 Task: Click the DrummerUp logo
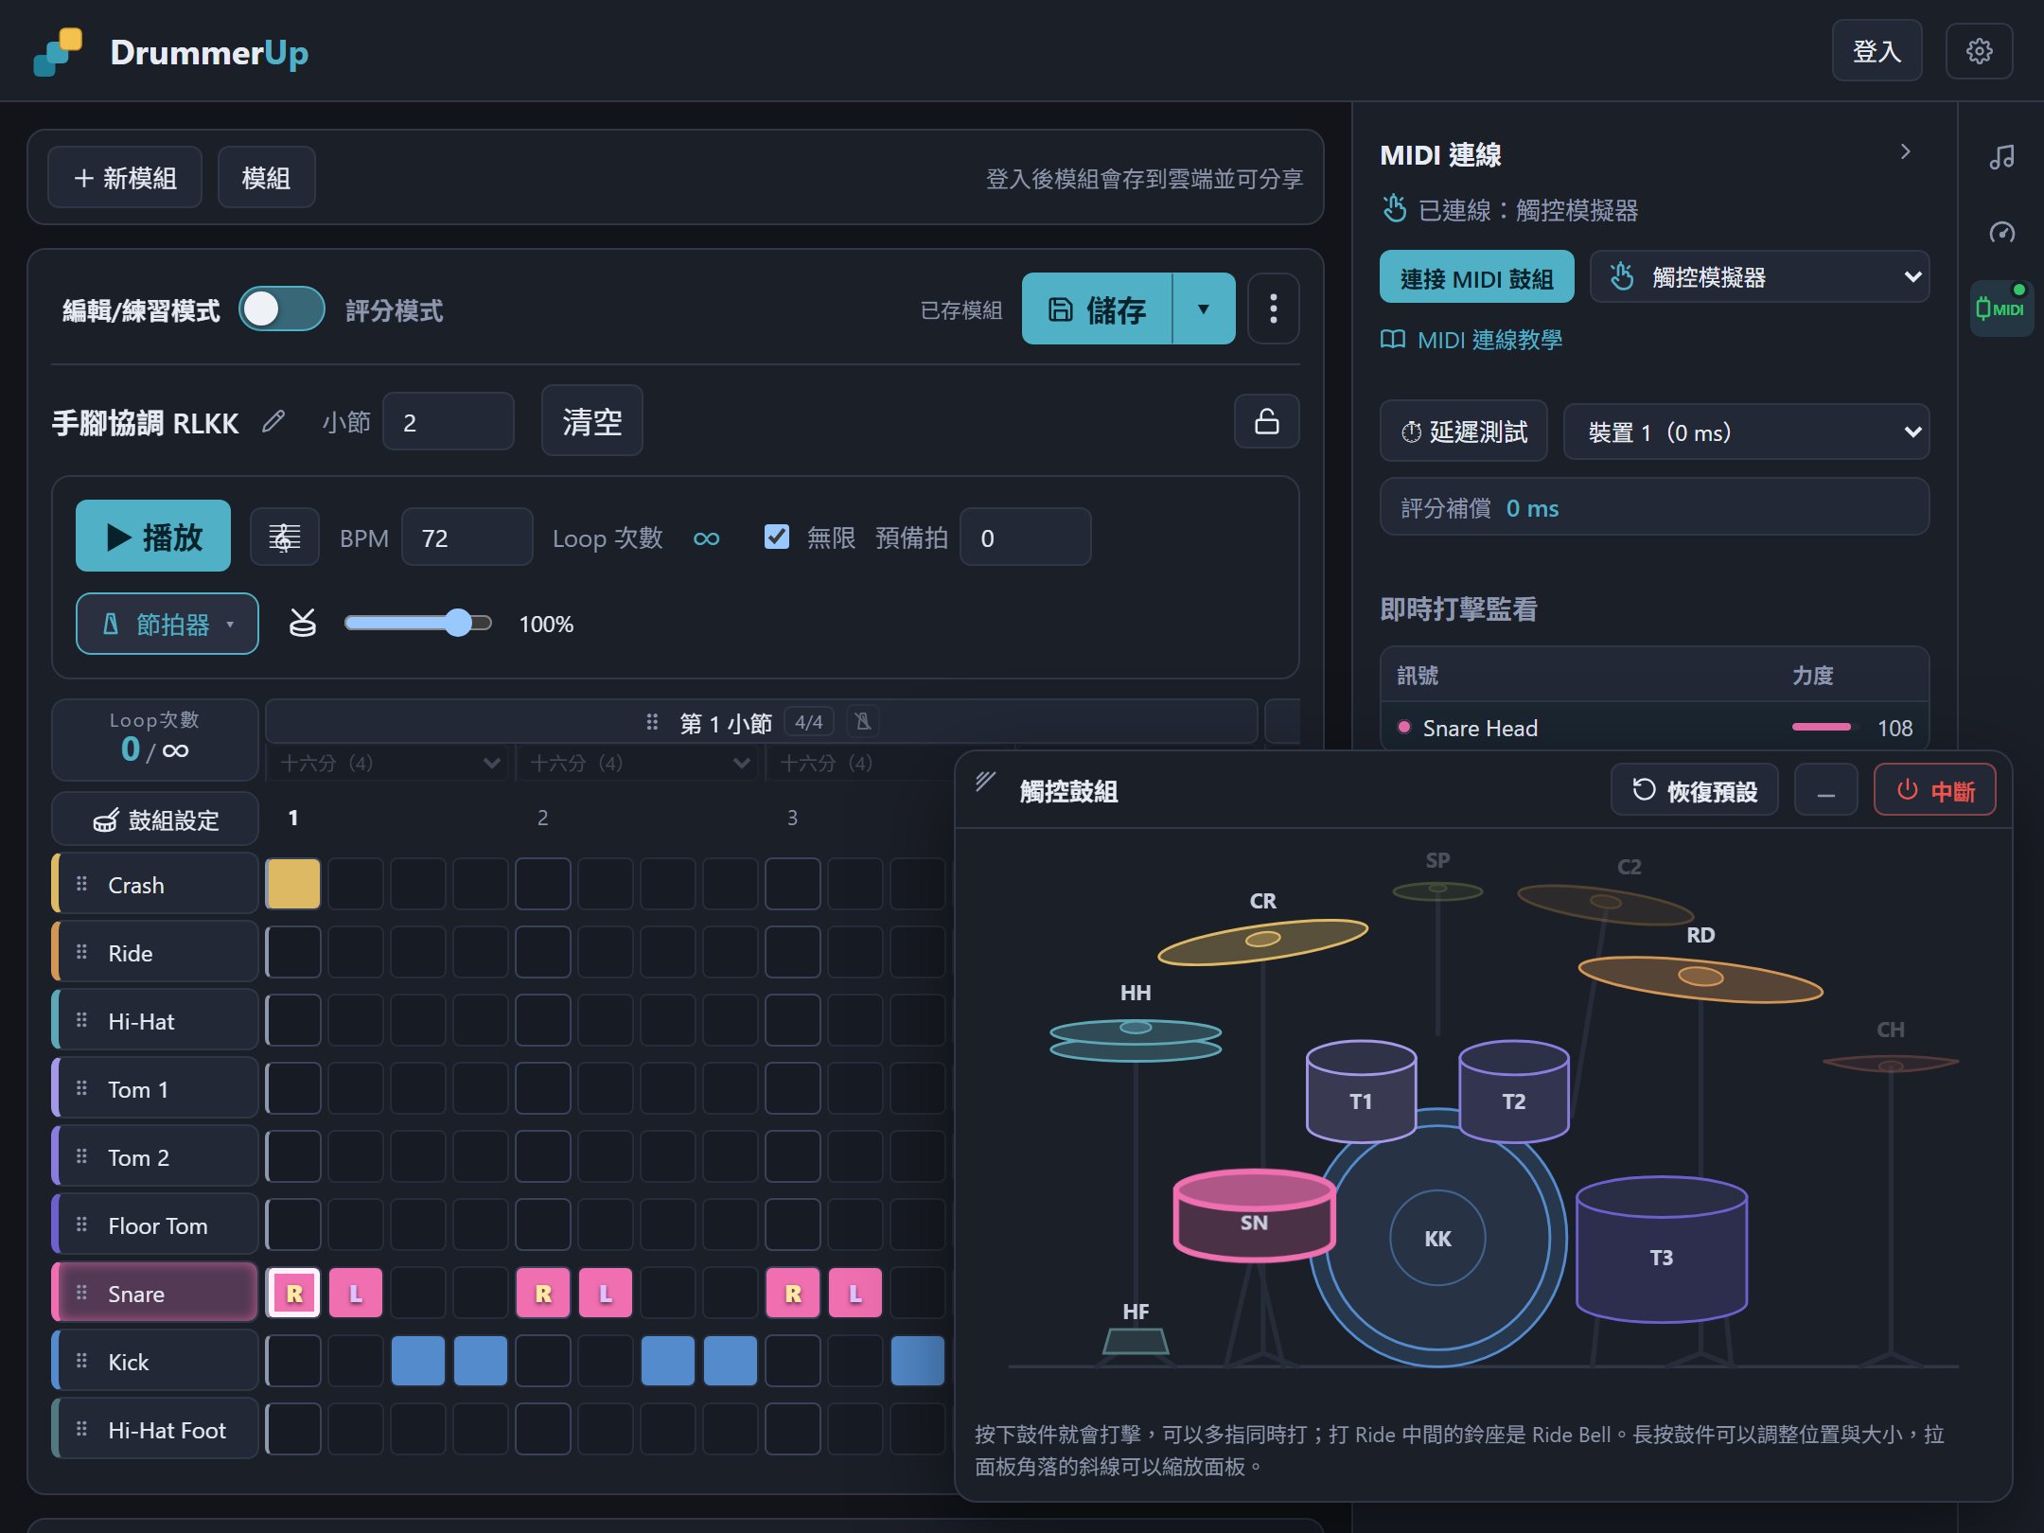pos(170,52)
